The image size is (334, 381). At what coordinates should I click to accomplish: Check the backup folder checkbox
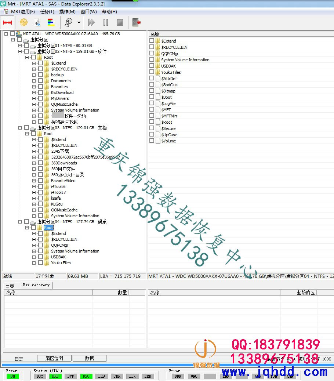(x=41, y=75)
